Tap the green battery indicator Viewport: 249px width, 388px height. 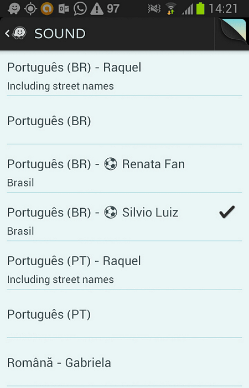[200, 8]
